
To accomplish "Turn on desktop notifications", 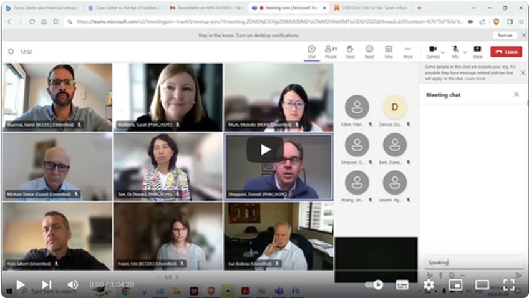I will tap(505, 35).
